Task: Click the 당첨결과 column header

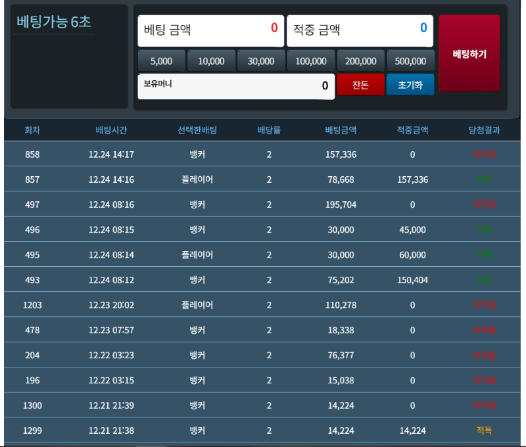Action: [484, 130]
